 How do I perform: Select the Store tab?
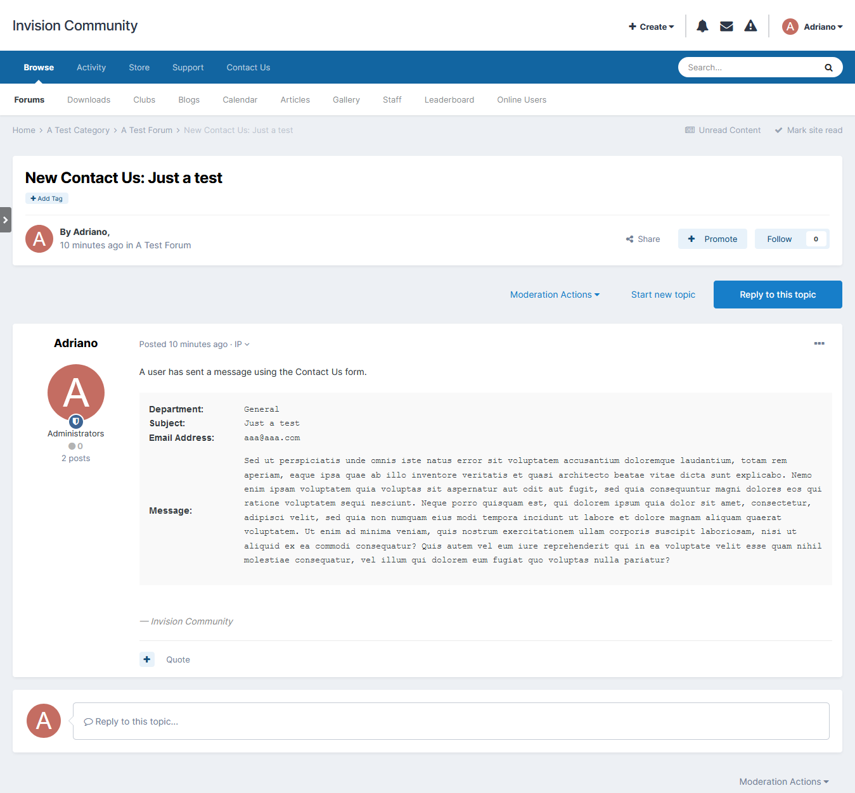coord(139,68)
